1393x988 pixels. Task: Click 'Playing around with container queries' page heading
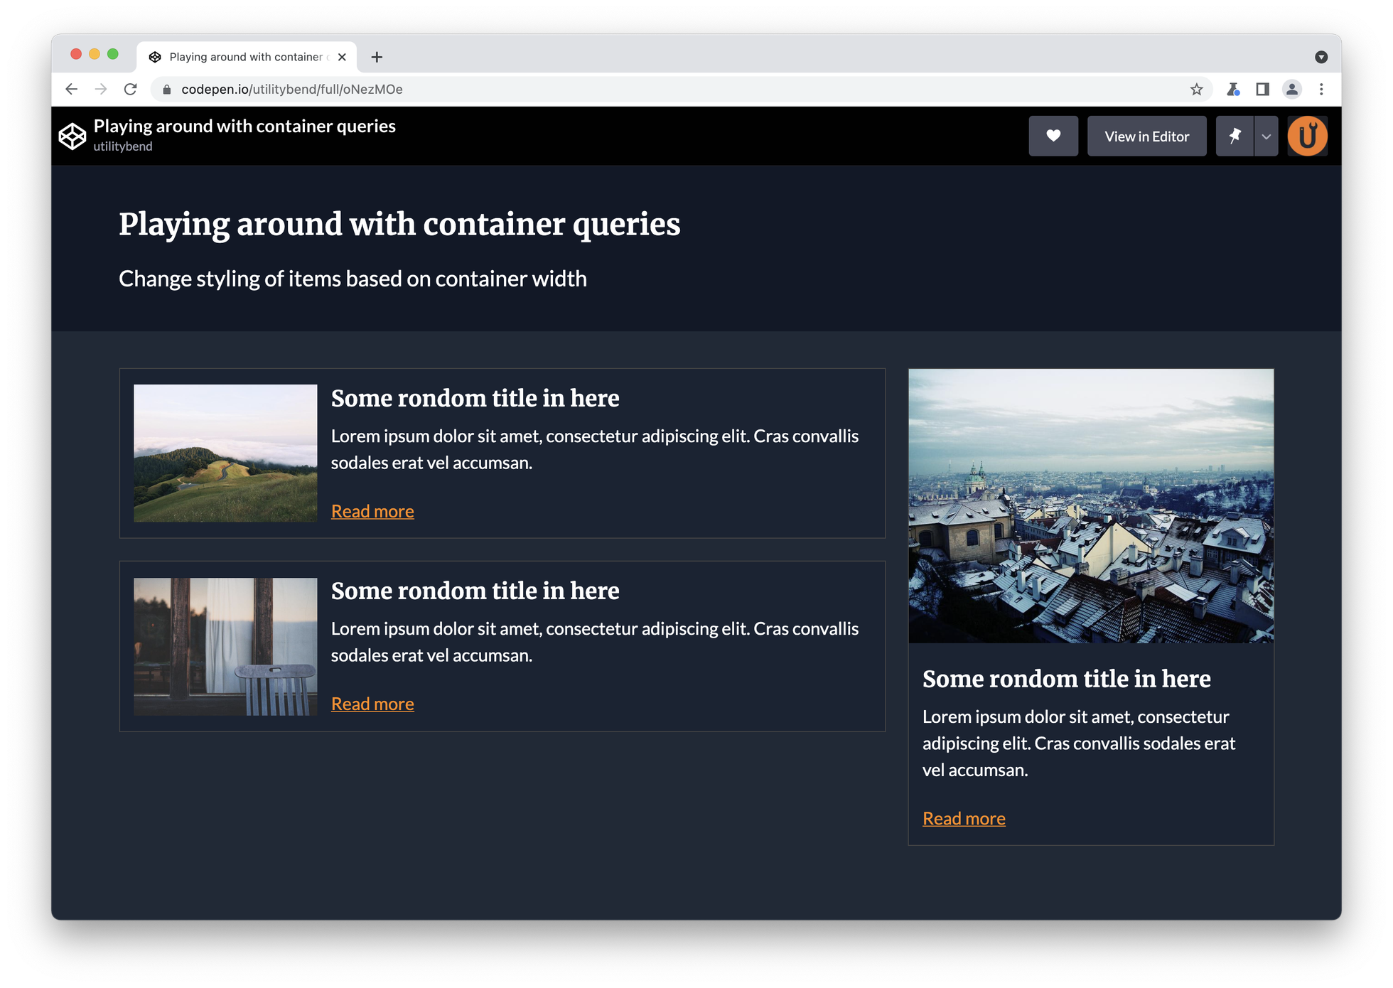[x=399, y=225]
